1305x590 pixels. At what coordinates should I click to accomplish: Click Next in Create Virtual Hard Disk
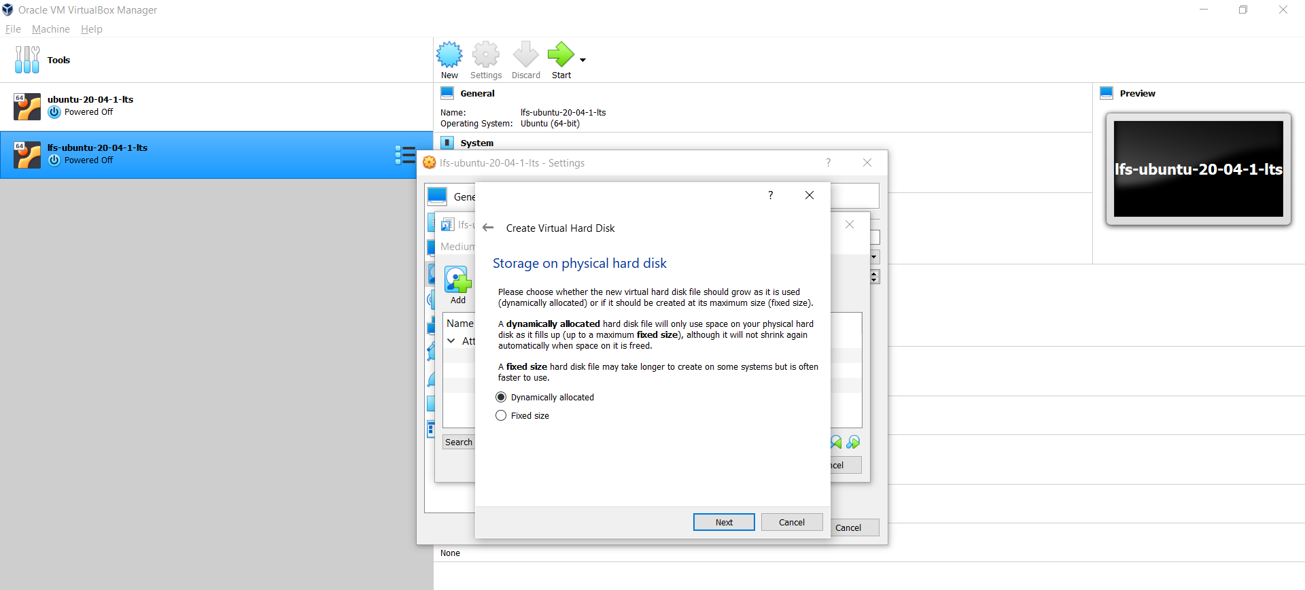(x=724, y=522)
